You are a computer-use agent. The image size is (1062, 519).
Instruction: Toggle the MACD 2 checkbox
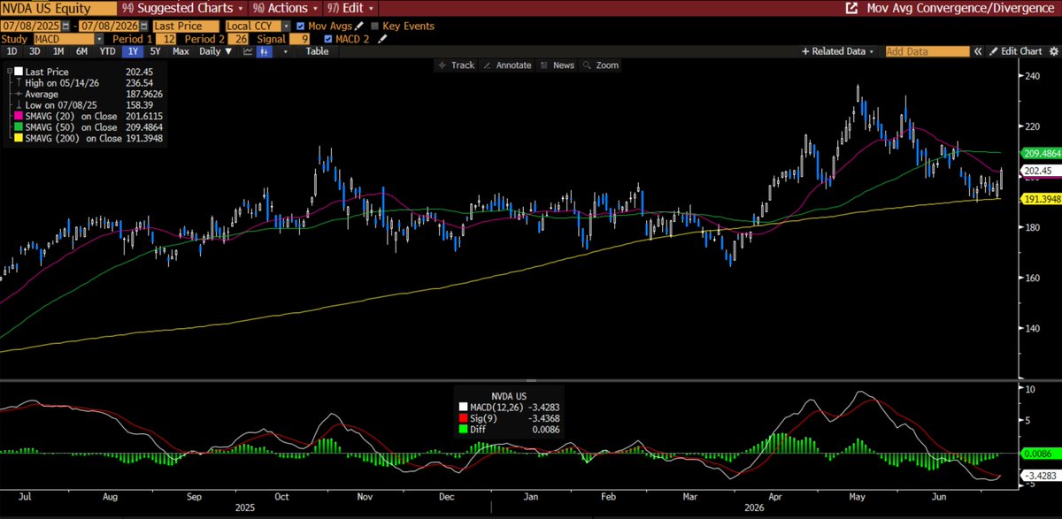[x=328, y=39]
